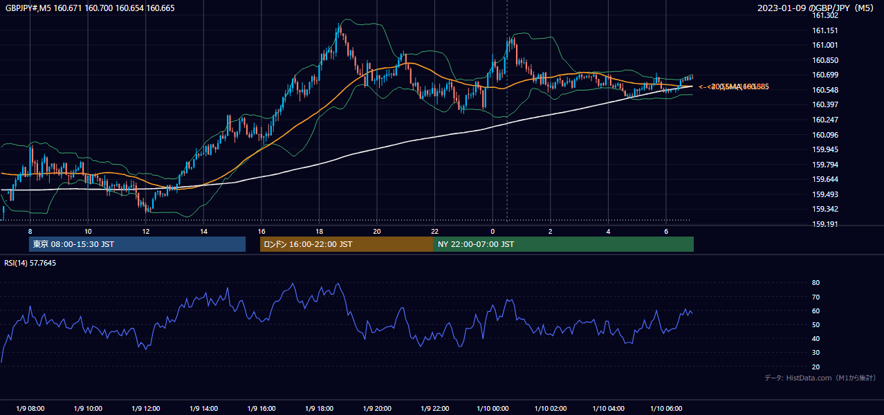This screenshot has height=415, width=884.
Task: Click price axis label 159.493
Action: [825, 194]
